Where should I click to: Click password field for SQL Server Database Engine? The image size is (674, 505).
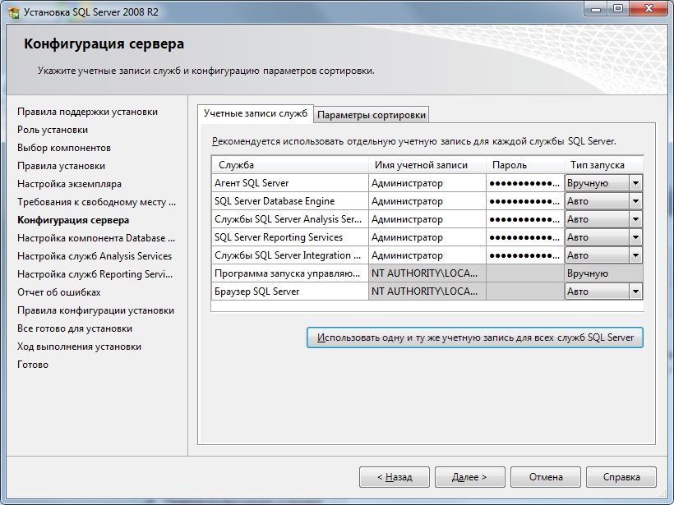[x=525, y=201]
